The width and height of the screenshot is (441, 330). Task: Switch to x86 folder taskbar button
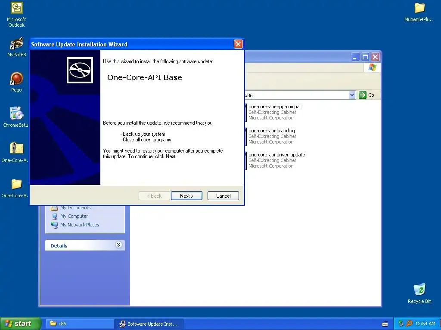(x=79, y=324)
